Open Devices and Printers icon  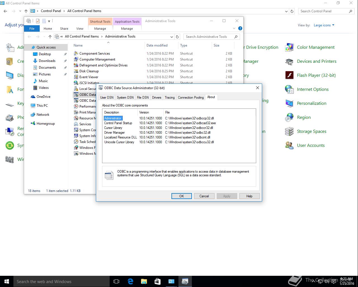(289, 61)
